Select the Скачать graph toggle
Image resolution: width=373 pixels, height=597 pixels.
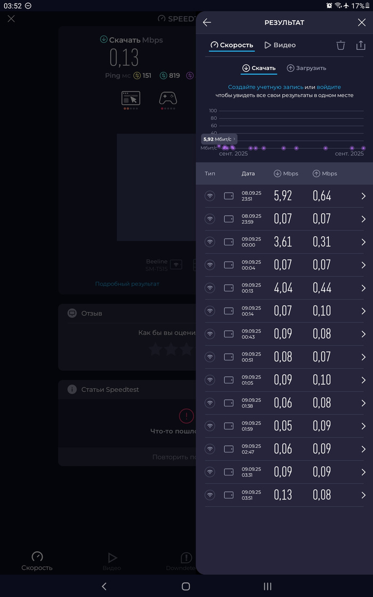point(259,68)
